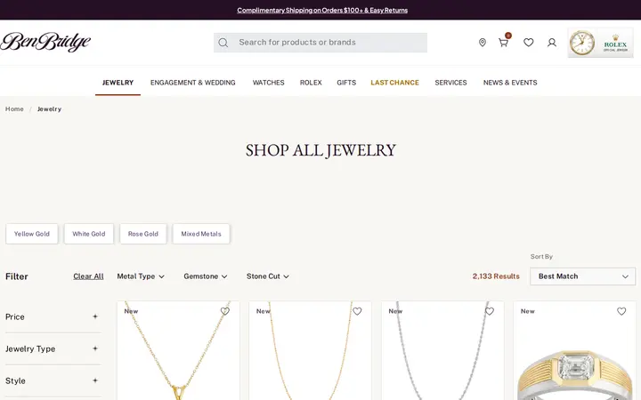Click Jewelry breadcrumb

click(50, 109)
